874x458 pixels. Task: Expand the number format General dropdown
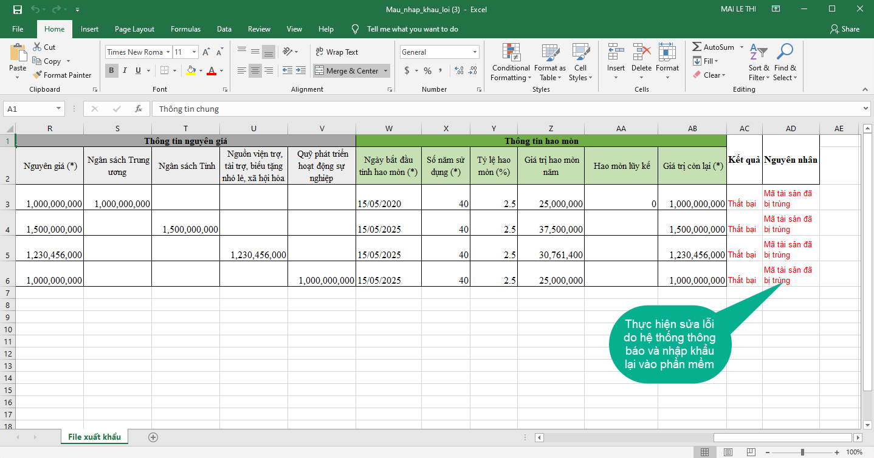[475, 52]
